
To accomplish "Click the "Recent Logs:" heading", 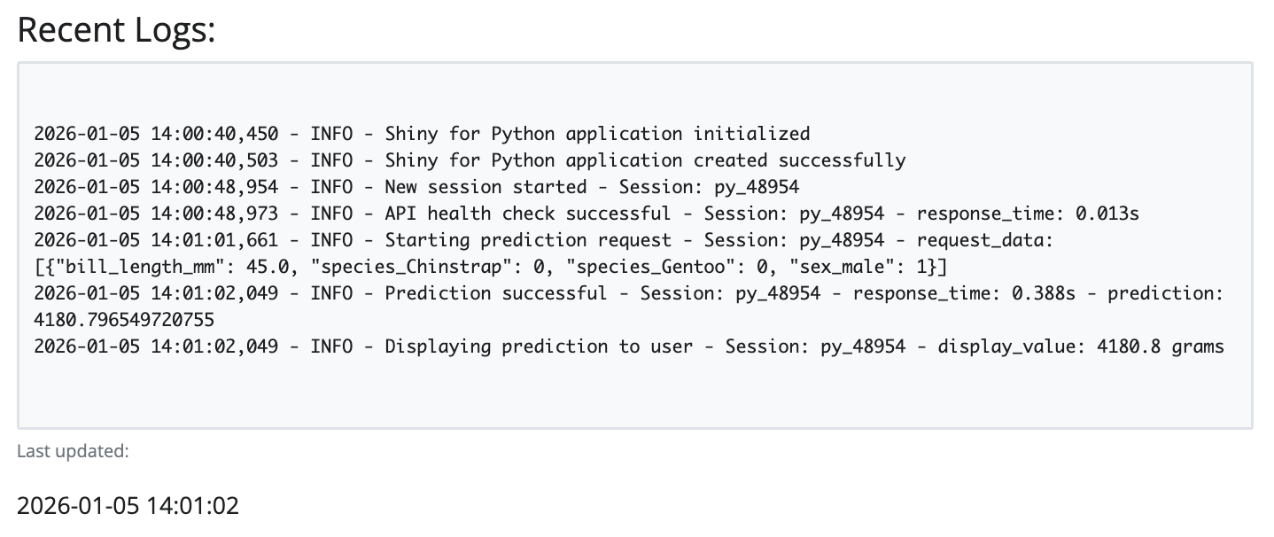I will [x=116, y=31].
